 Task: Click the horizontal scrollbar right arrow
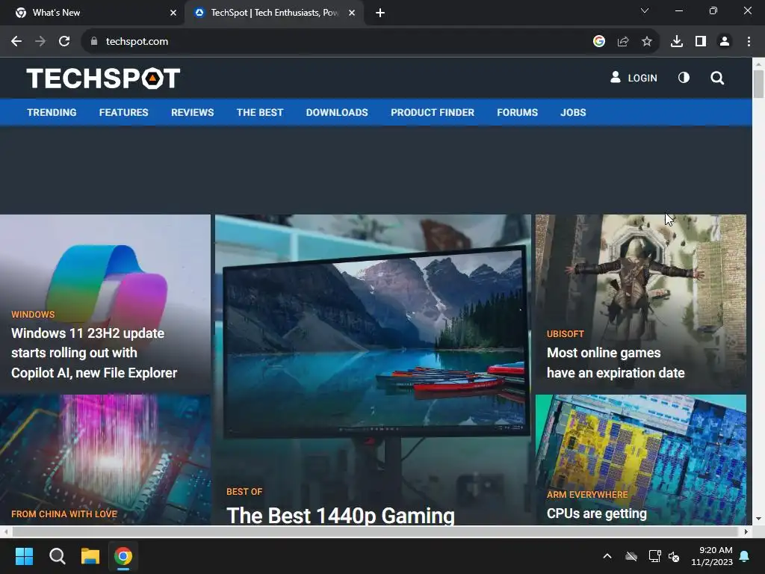746,531
